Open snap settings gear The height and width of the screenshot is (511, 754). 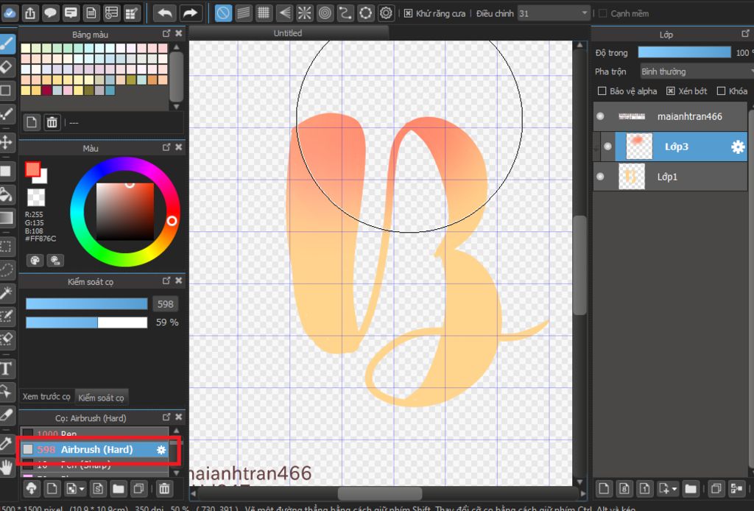(x=386, y=13)
